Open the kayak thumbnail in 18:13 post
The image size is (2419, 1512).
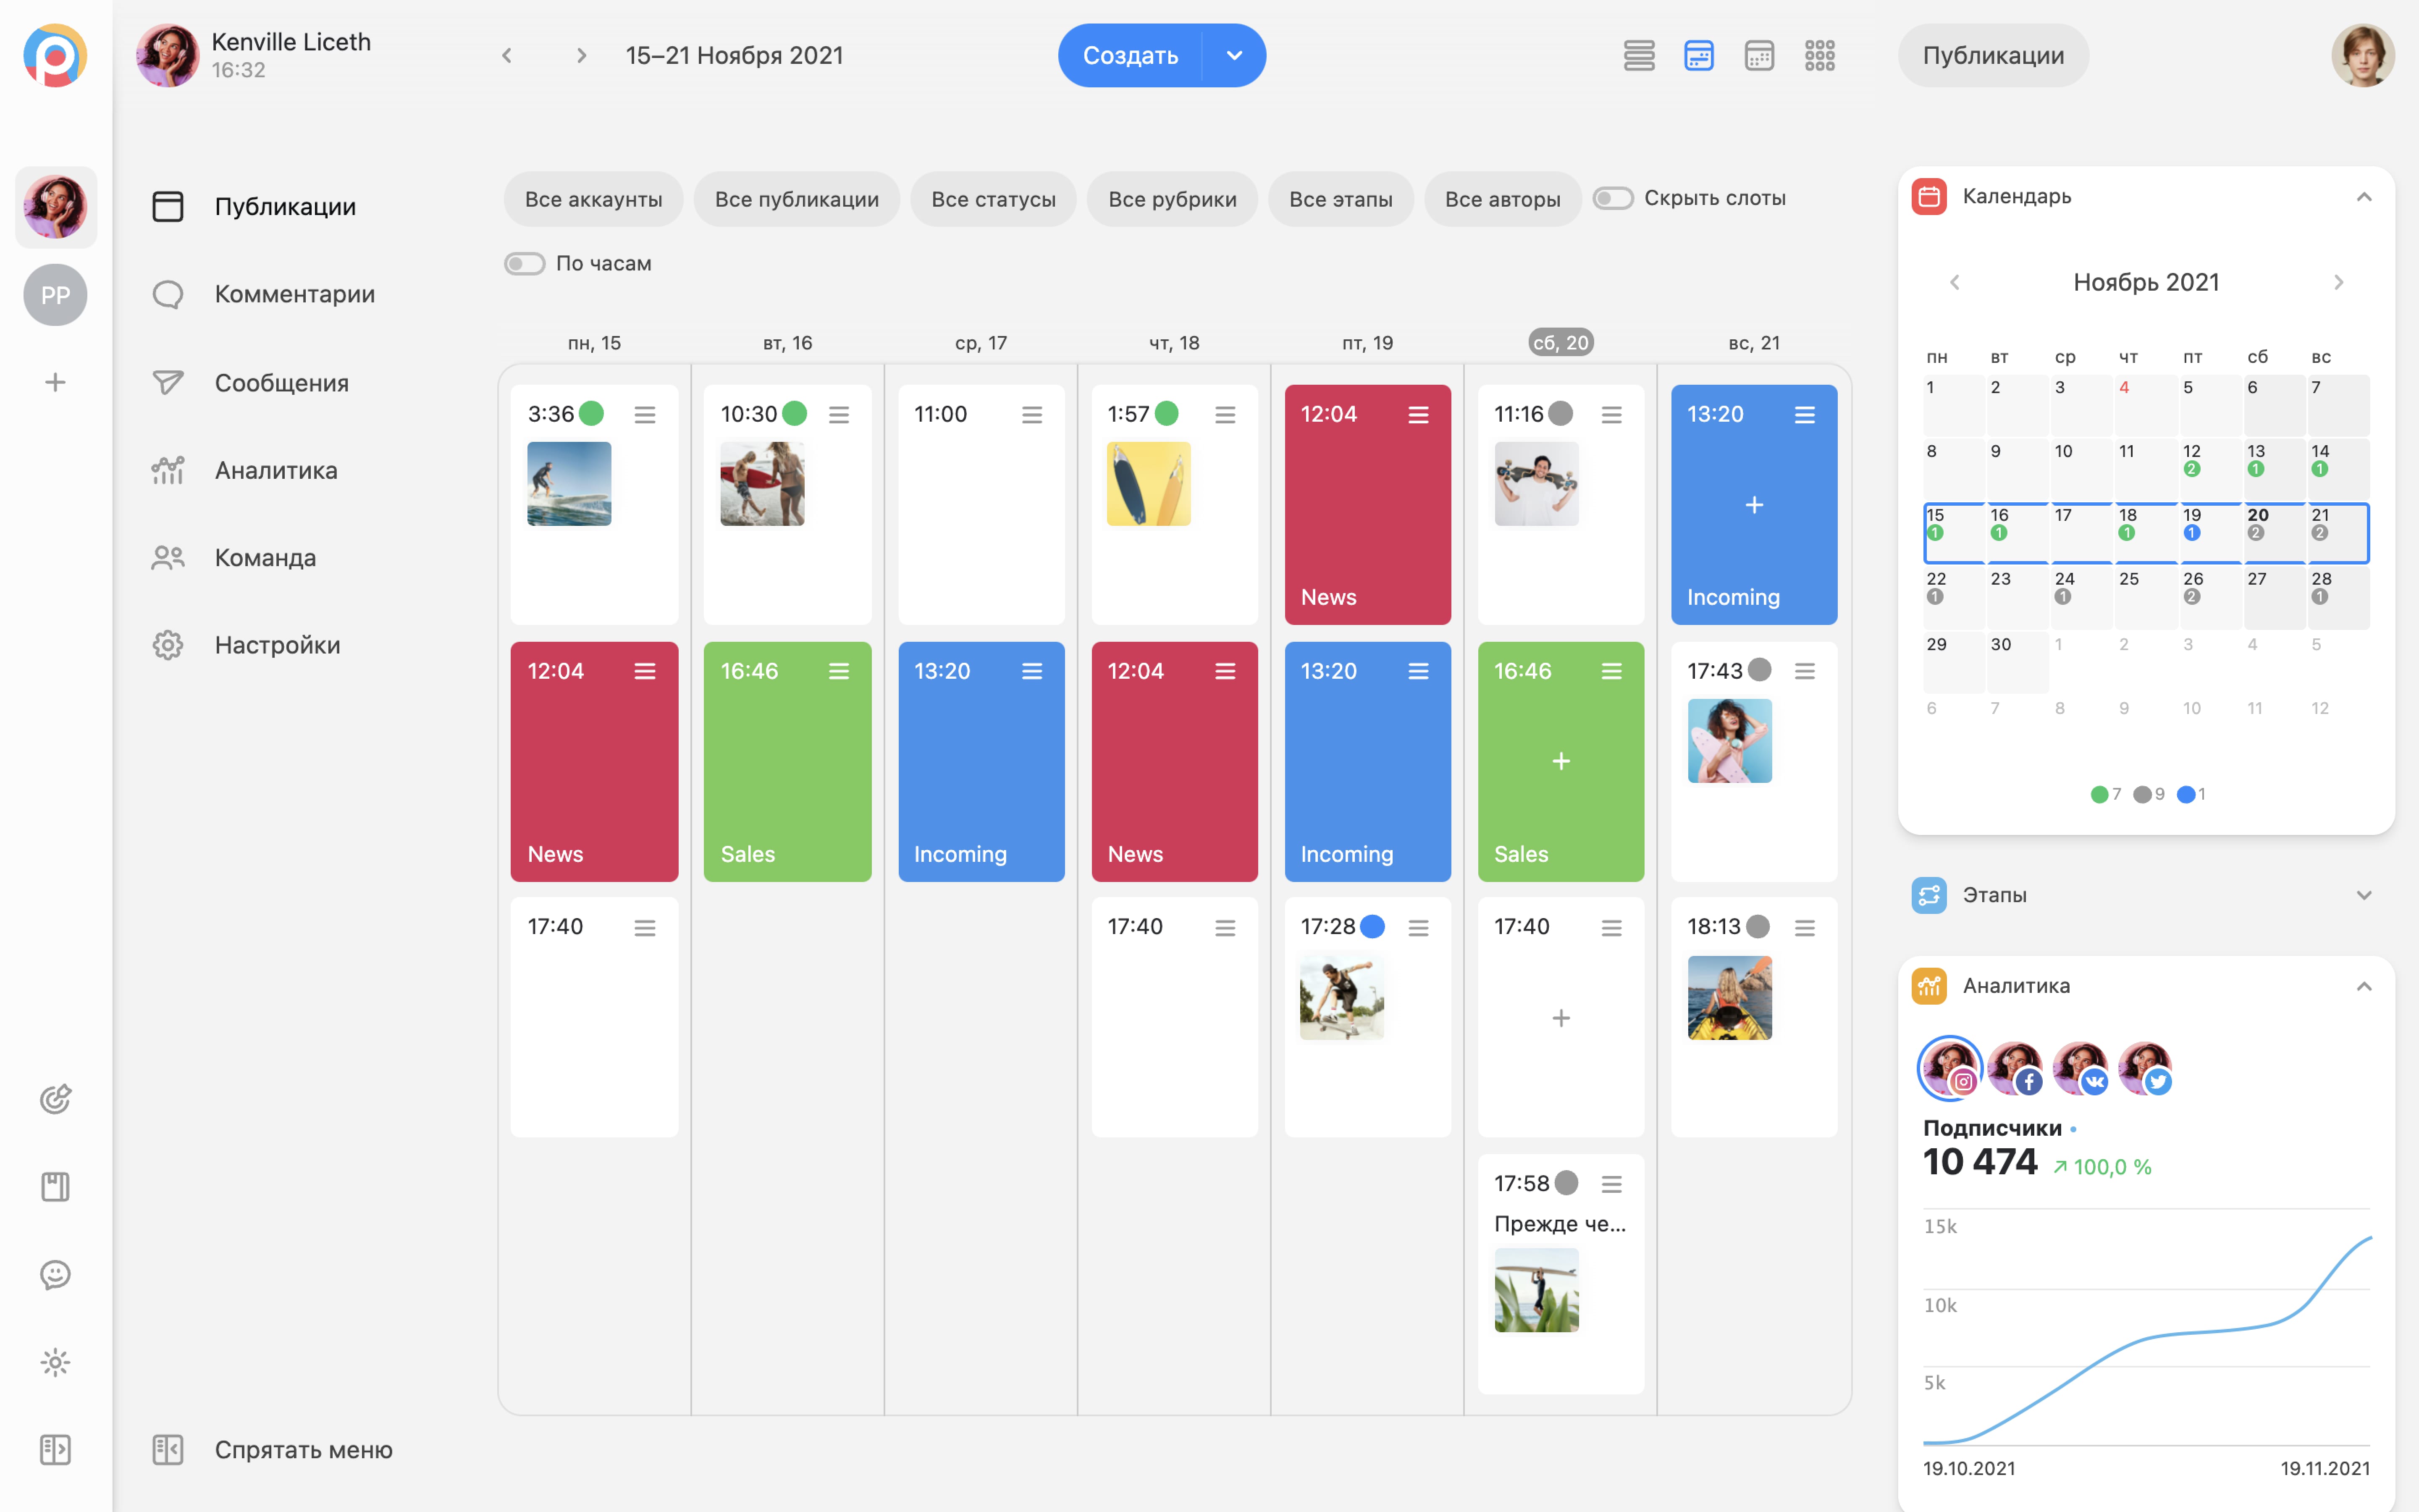(x=1729, y=998)
